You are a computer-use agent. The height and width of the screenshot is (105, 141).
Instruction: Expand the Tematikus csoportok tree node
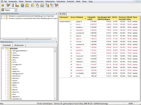[x=2, y=18]
